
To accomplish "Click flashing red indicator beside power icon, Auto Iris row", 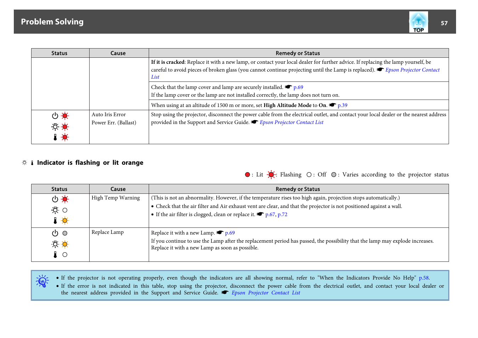I will pos(65,116).
